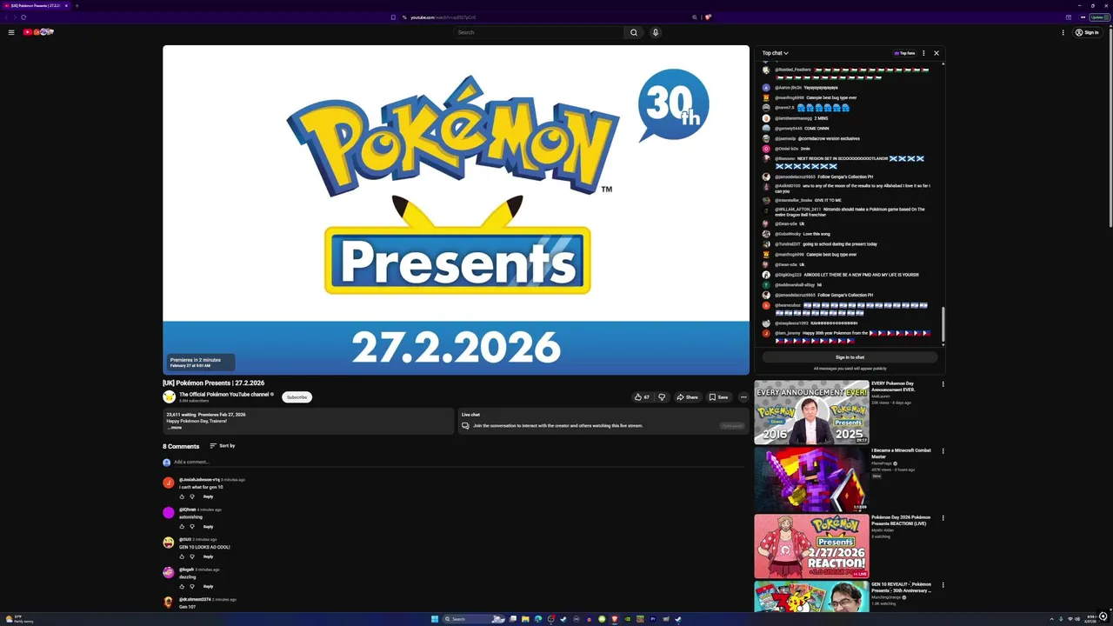1113x626 pixels.
Task: Subscribe to the Pokémon channel
Action: click(297, 397)
